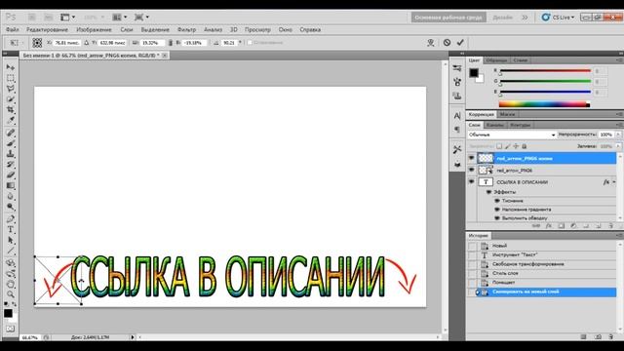Open the Character panel icon
Screen dimensions: 624x351
tap(457, 116)
